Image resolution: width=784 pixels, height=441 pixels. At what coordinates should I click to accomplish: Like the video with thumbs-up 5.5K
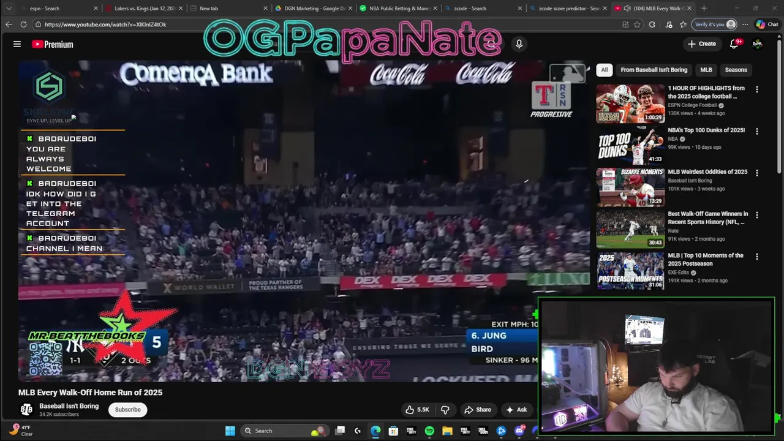pos(417,410)
